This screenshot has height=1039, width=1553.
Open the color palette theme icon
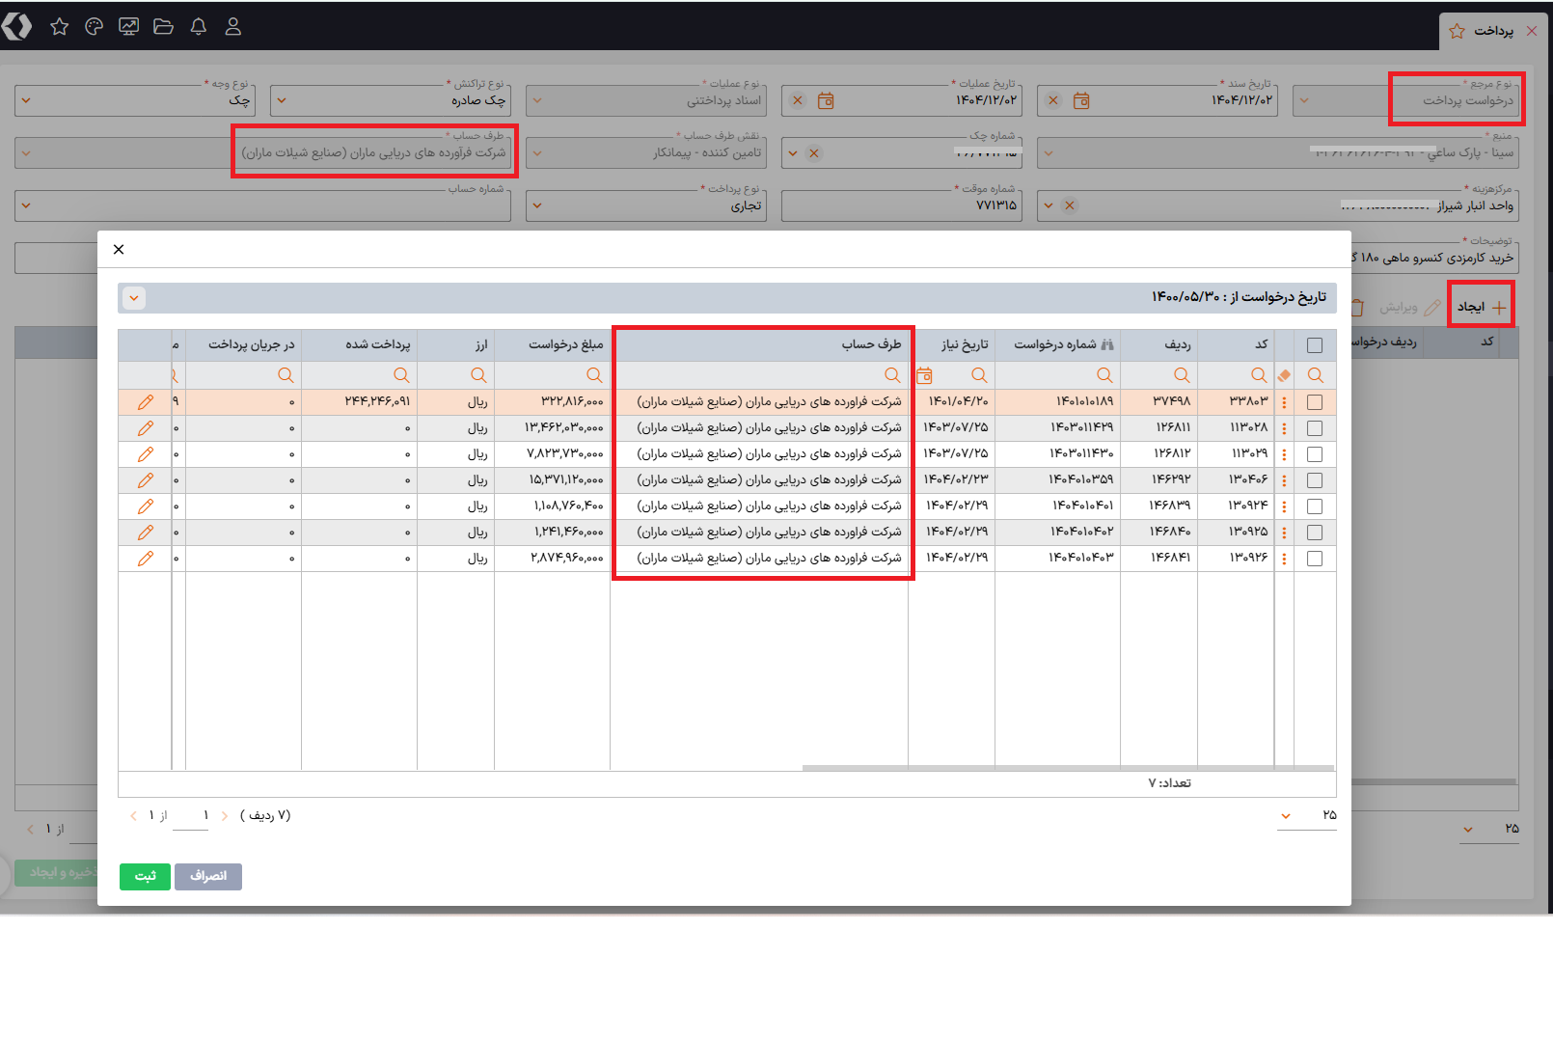(x=94, y=27)
